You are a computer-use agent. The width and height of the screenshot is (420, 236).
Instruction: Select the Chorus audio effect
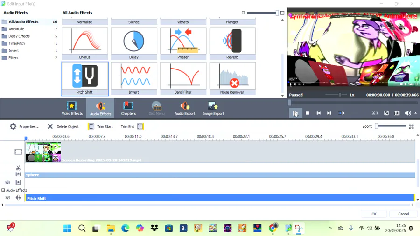(84, 44)
